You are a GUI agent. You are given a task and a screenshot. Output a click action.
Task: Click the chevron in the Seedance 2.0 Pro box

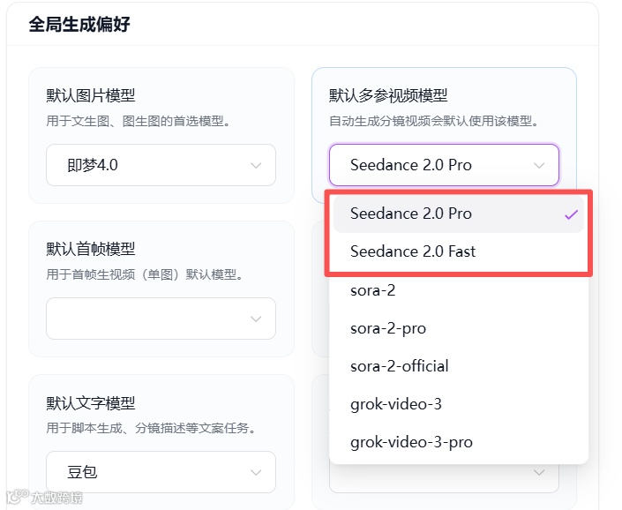[x=539, y=166]
